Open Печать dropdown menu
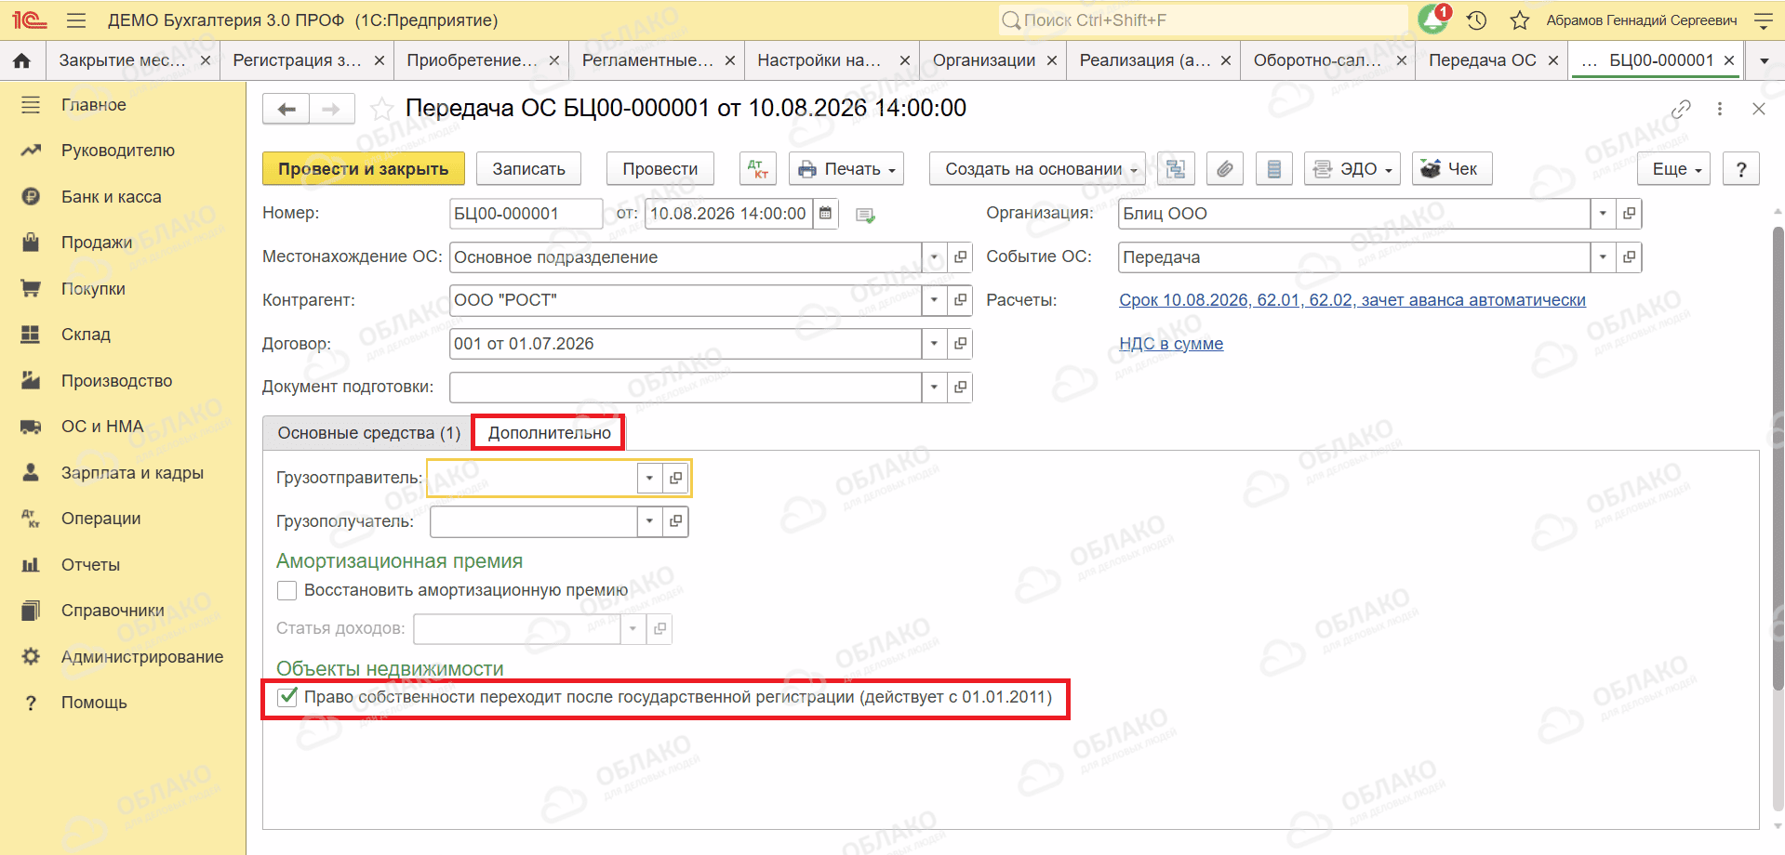1785x855 pixels. point(846,169)
